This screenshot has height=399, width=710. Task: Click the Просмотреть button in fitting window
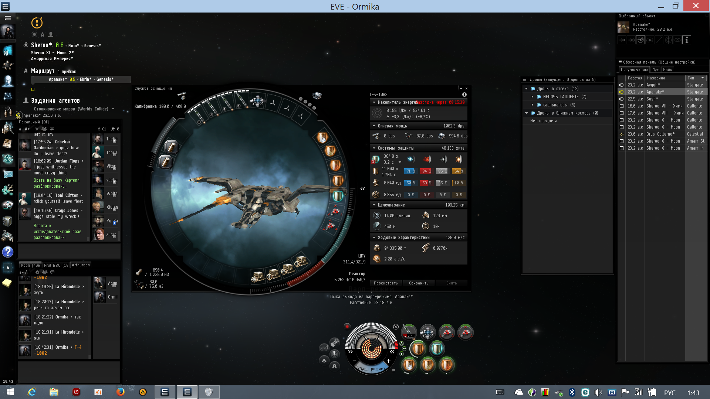(386, 283)
